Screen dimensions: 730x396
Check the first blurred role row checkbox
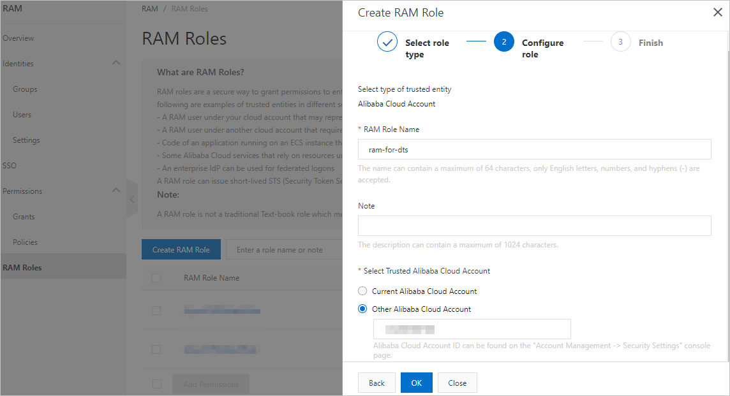click(156, 311)
